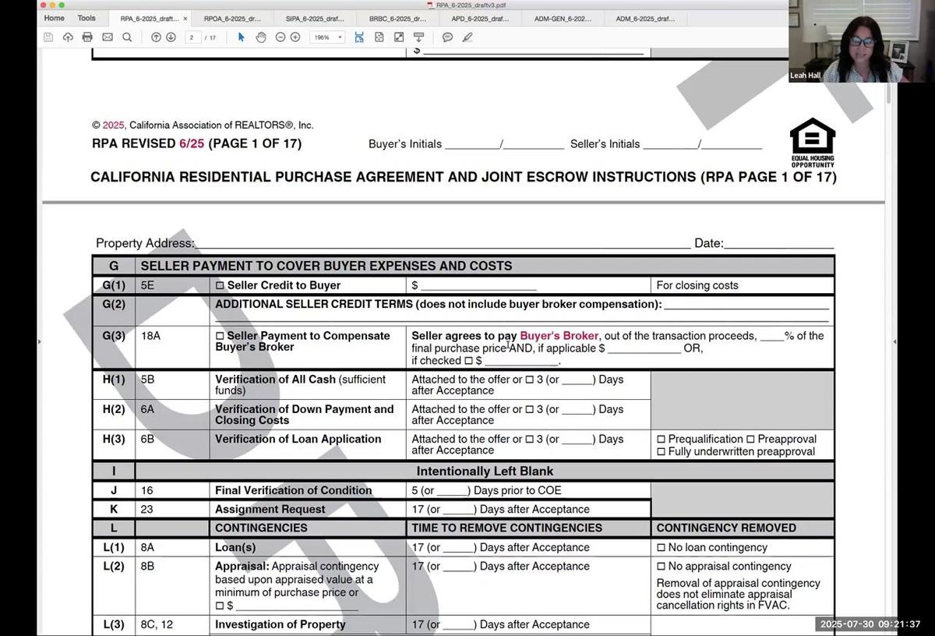Switch to ADM-GEN_6-202 document tab
This screenshot has height=636, width=935.
coord(563,18)
